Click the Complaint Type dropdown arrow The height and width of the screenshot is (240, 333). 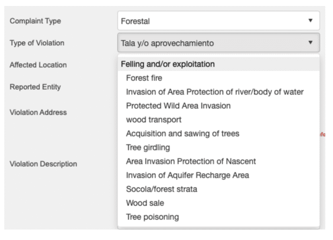(x=310, y=21)
